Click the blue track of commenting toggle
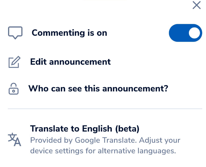This screenshot has width=206, height=167. pos(179,33)
